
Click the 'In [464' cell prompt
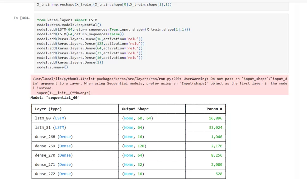coord(22,18)
